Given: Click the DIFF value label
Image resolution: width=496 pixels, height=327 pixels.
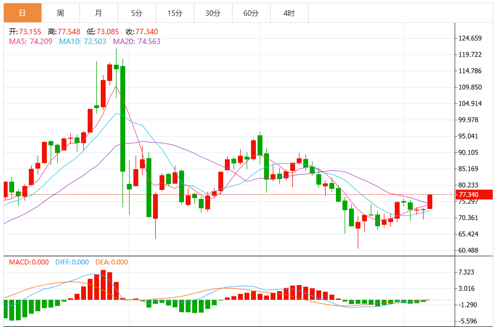Looking at the screenshot, I should (x=72, y=262).
